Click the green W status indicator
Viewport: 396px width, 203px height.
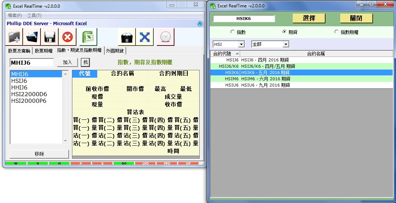16,163
